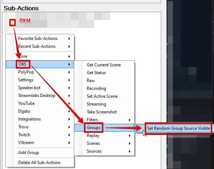Open Favorite Sub-Actions submenu
This screenshot has width=214, height=169.
click(x=40, y=39)
